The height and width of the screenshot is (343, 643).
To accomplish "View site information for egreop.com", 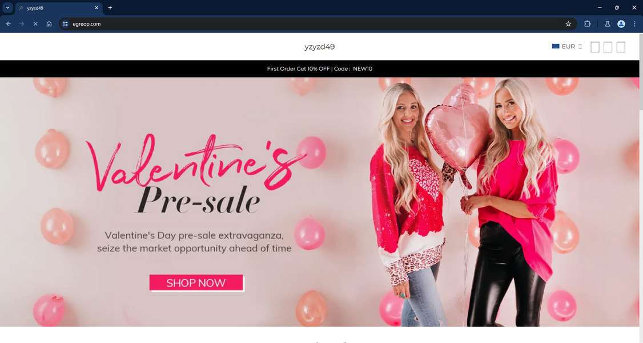I will (65, 24).
